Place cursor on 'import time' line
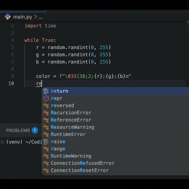 pos(40,26)
